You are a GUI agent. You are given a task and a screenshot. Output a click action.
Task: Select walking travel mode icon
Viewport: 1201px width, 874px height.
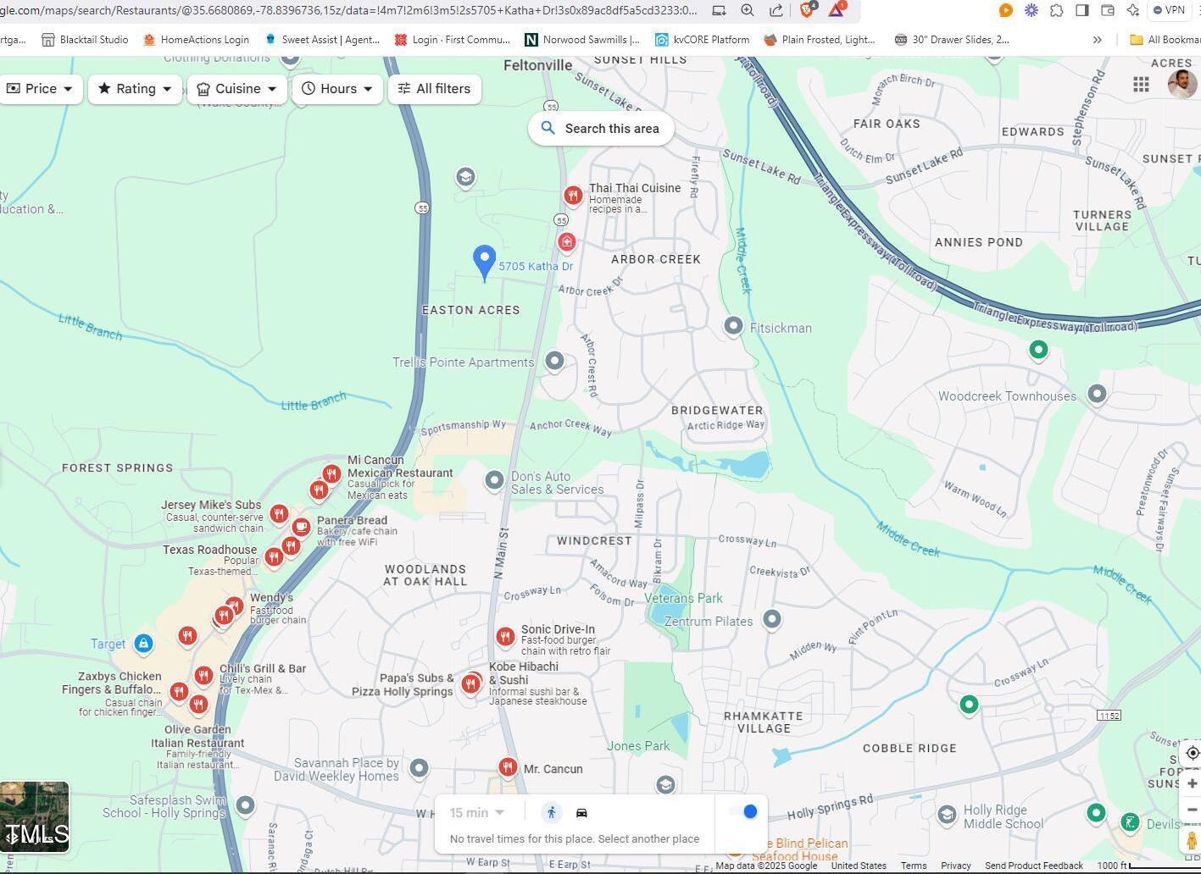(551, 813)
